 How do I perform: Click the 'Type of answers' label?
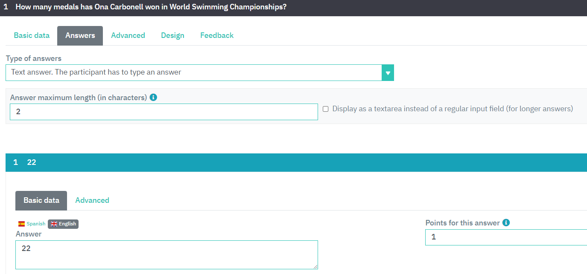click(34, 58)
